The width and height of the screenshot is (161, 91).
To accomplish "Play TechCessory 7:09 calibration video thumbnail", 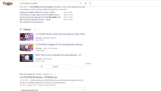I will (26, 58).
